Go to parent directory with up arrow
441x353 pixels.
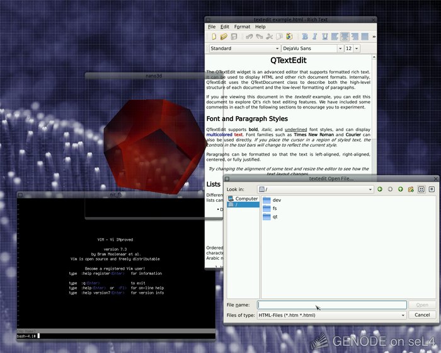401,190
